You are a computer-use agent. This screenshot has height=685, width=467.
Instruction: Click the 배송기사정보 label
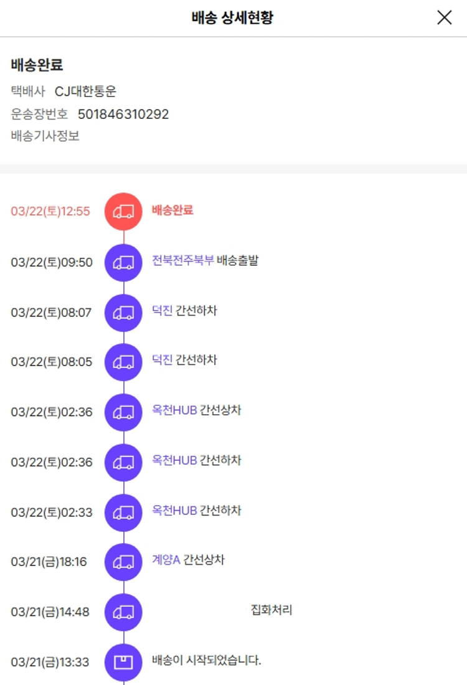pos(45,136)
